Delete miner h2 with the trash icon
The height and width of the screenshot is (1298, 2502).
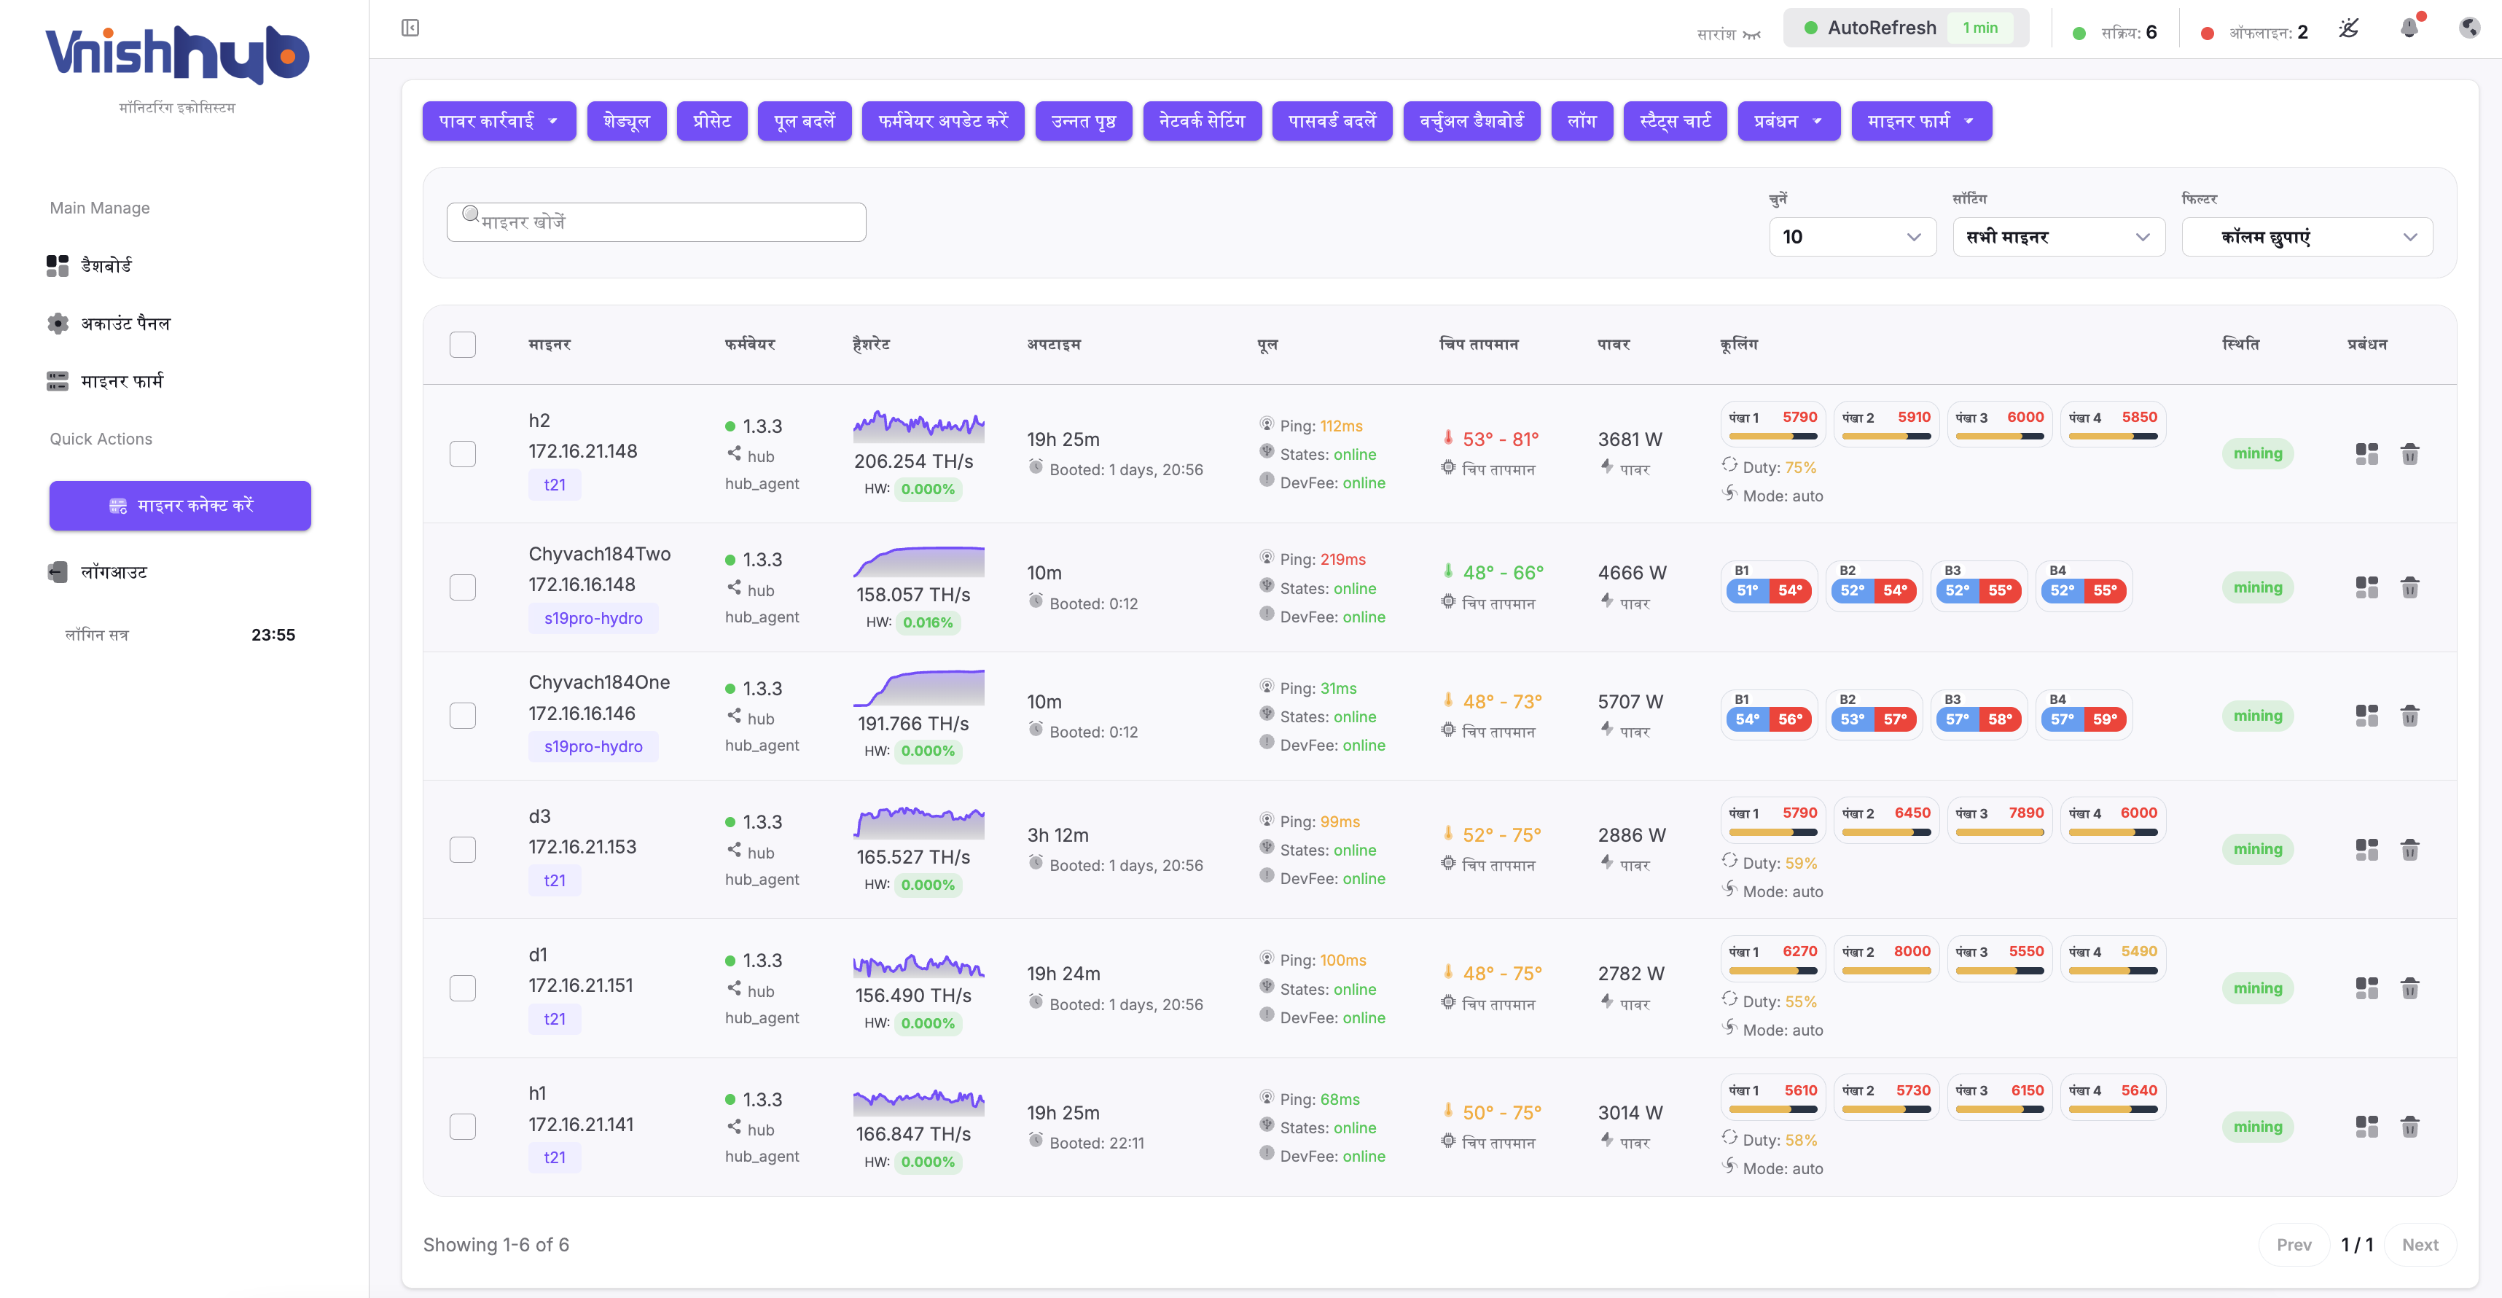(2409, 454)
